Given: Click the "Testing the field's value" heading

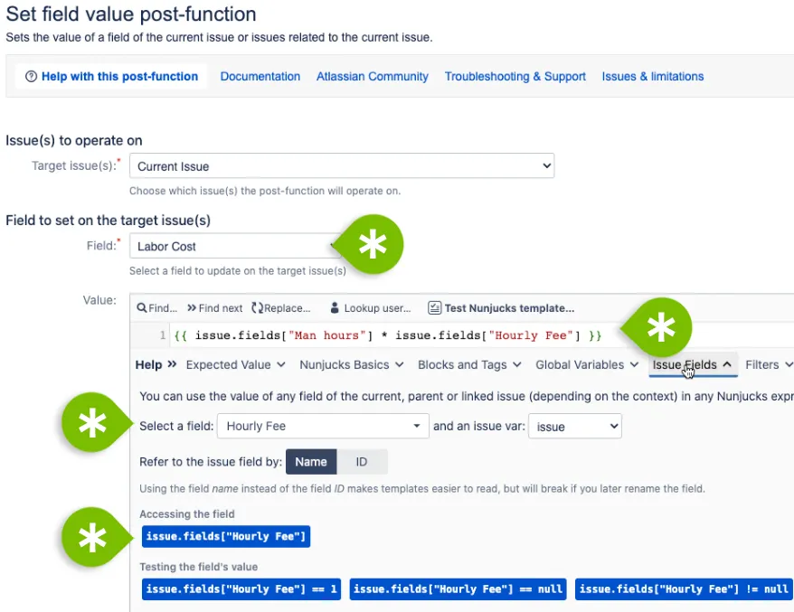Looking at the screenshot, I should tap(199, 567).
